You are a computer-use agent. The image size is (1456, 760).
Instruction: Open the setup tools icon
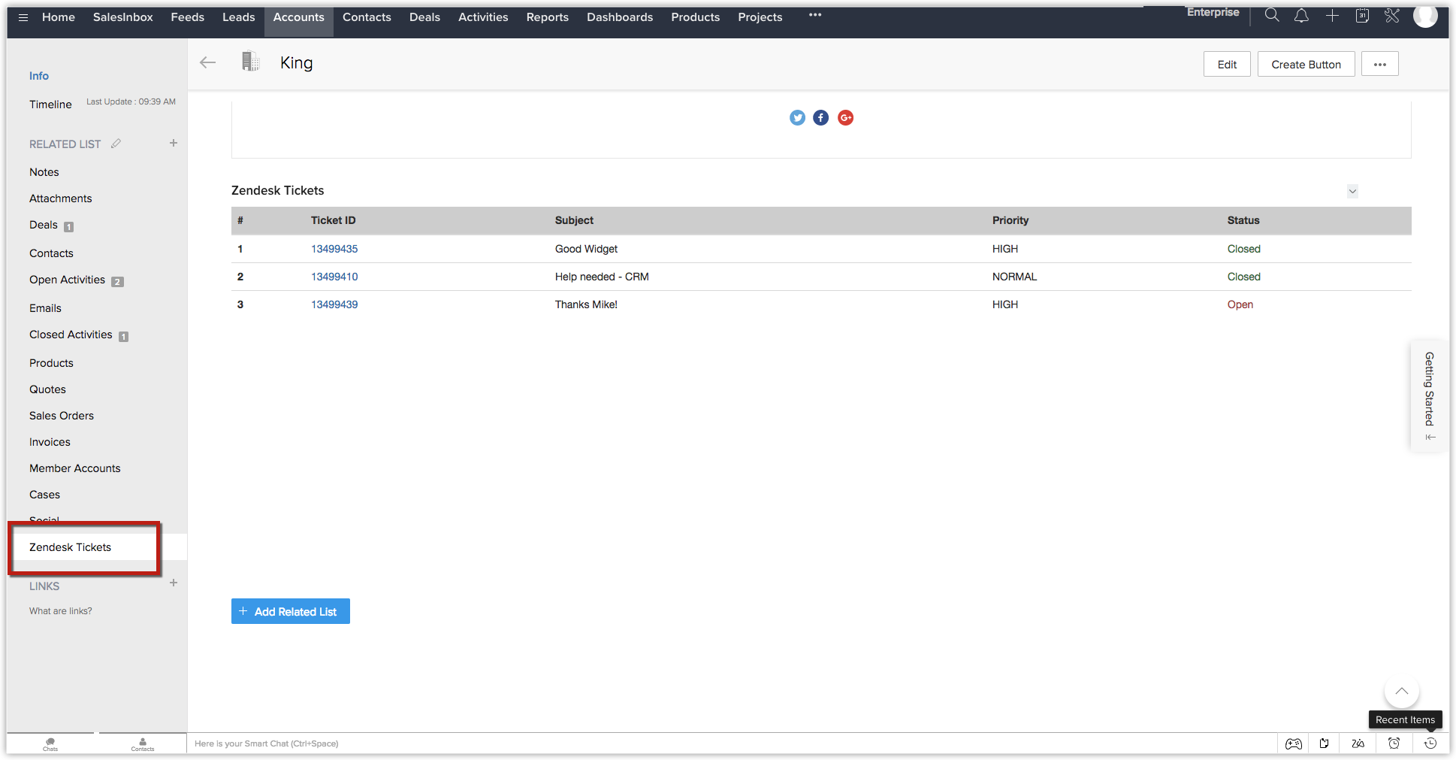pos(1392,16)
